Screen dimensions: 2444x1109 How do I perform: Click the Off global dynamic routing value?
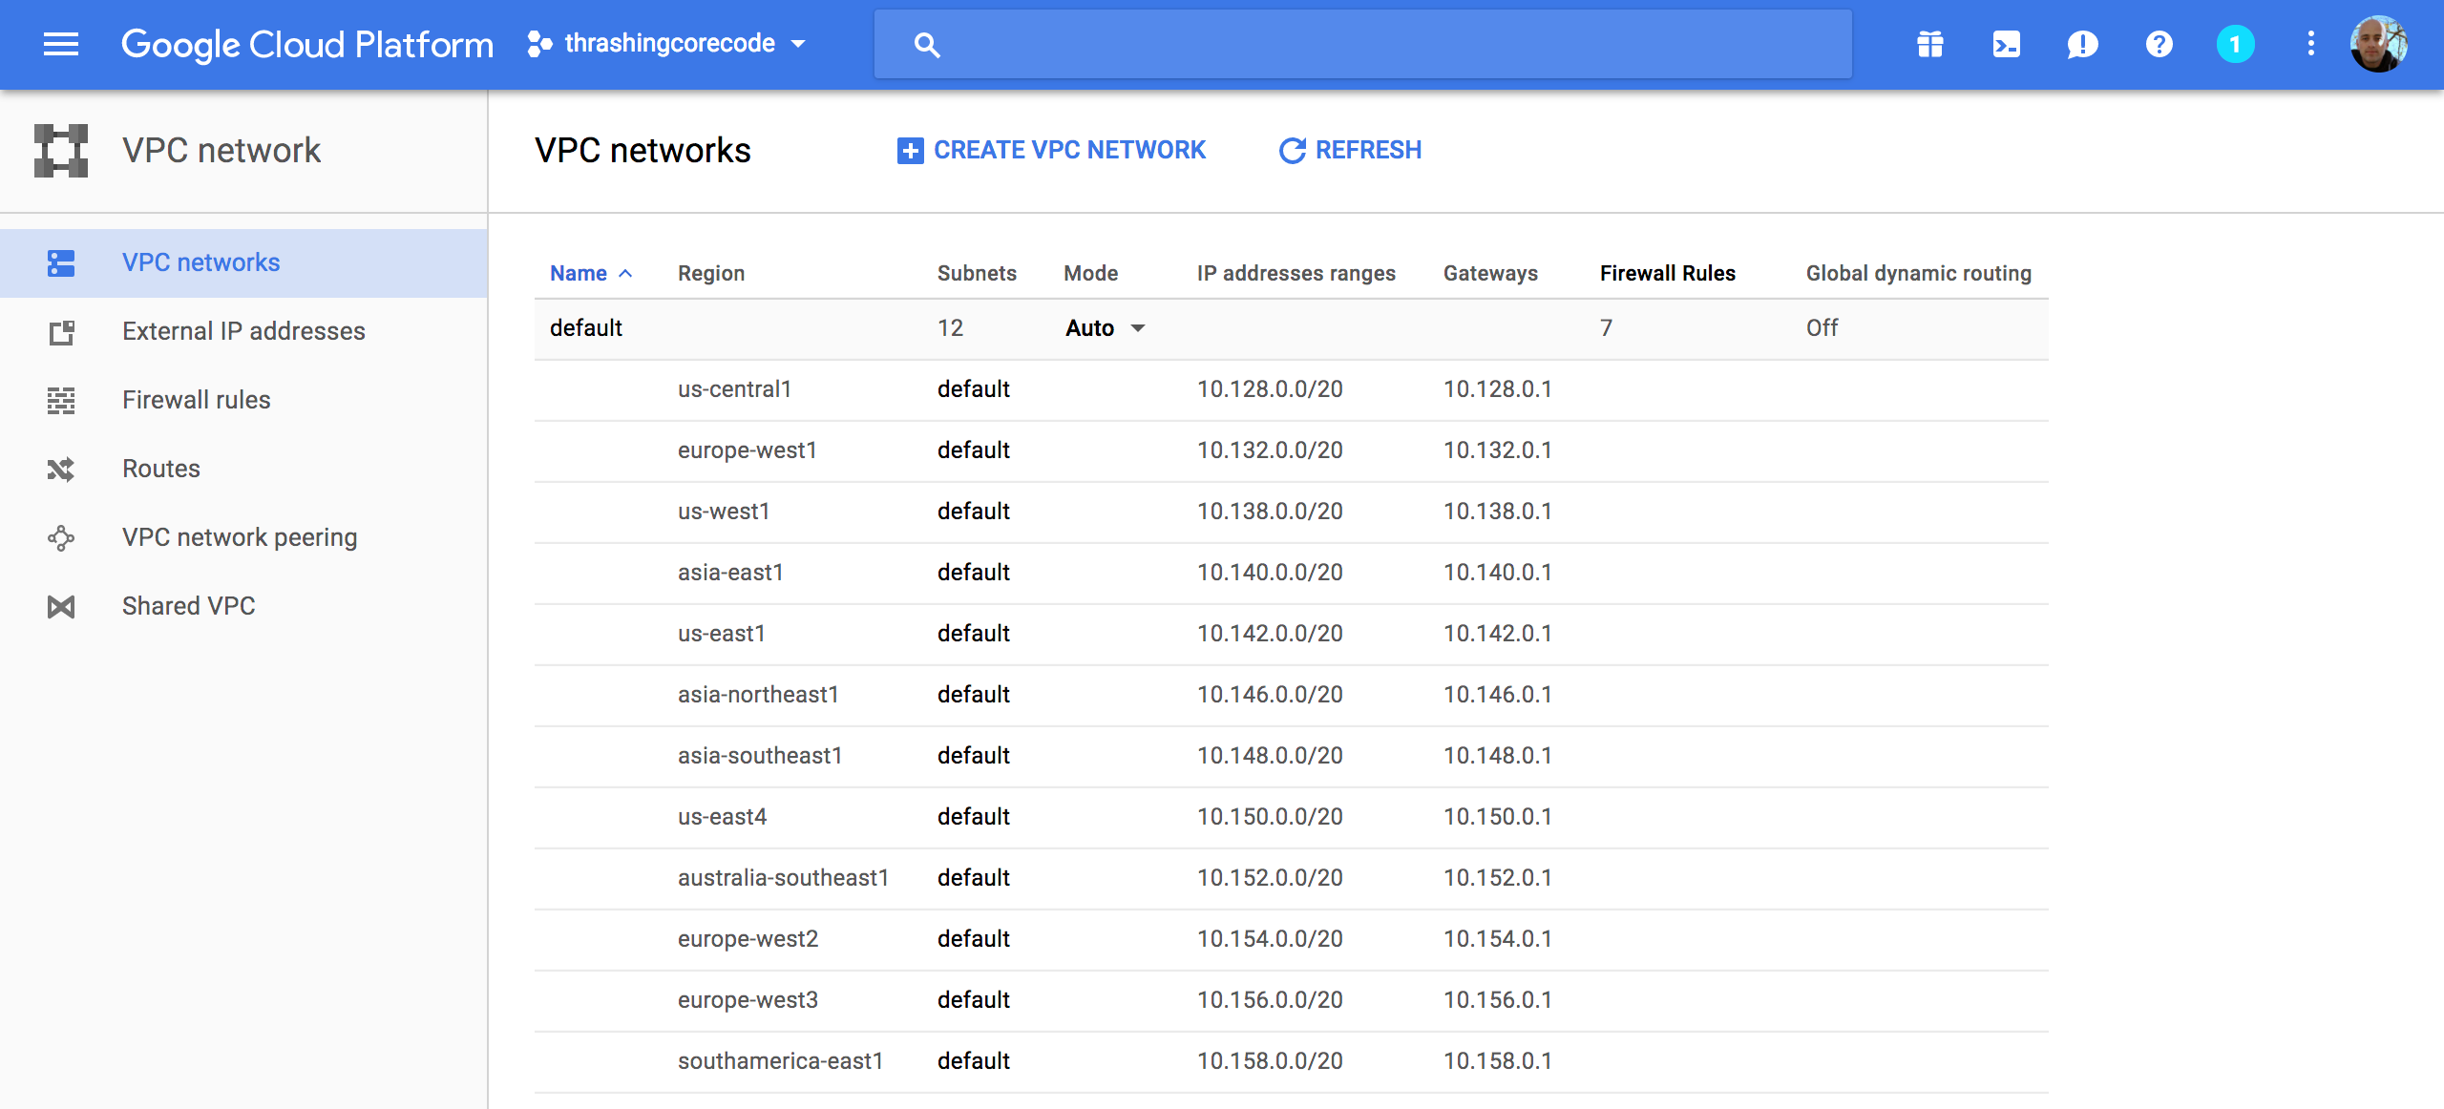coord(1822,328)
